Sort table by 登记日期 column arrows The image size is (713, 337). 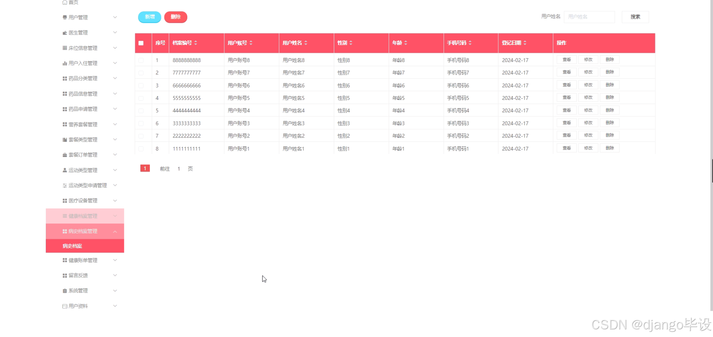[525, 43]
